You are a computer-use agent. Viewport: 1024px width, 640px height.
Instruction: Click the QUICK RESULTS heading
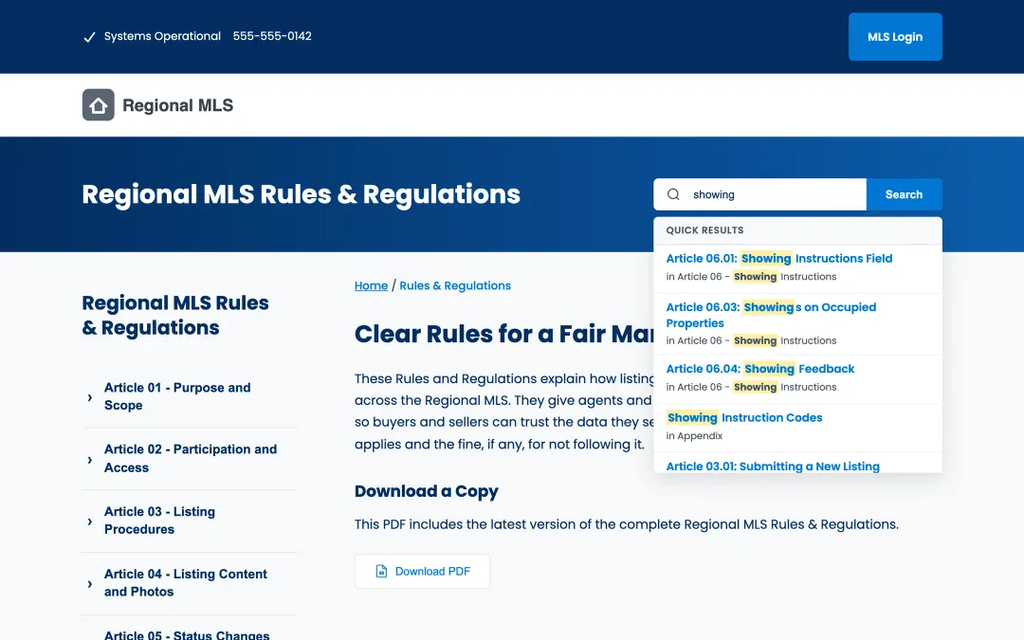[x=704, y=229]
